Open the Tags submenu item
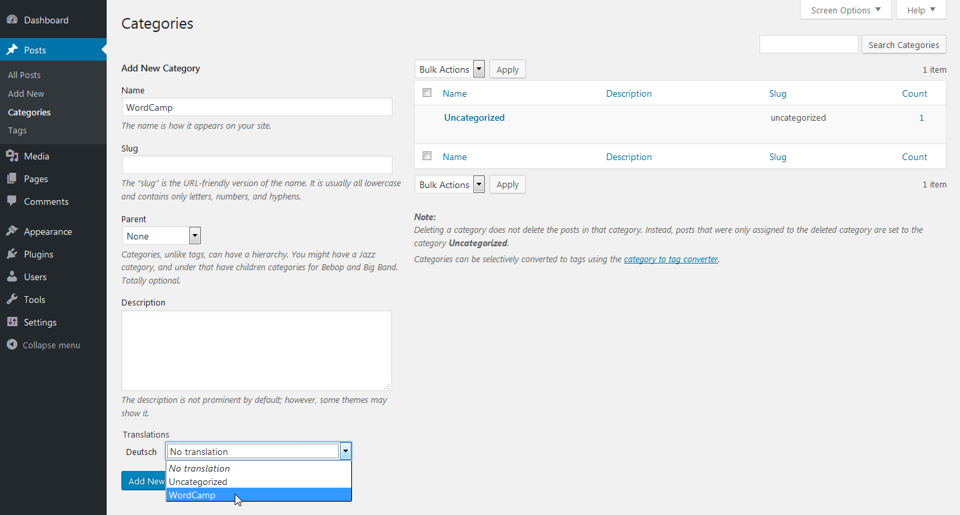 [17, 130]
